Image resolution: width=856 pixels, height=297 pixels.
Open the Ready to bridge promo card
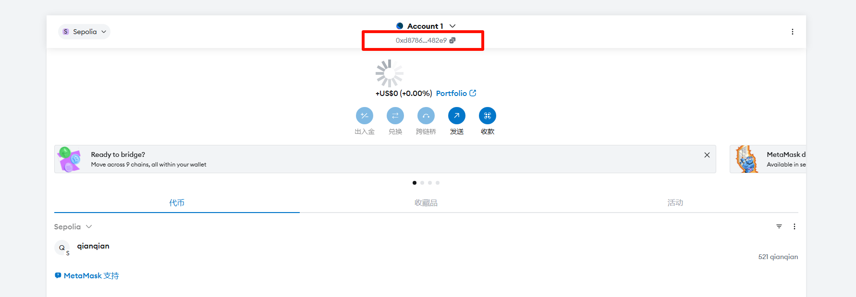(x=385, y=159)
